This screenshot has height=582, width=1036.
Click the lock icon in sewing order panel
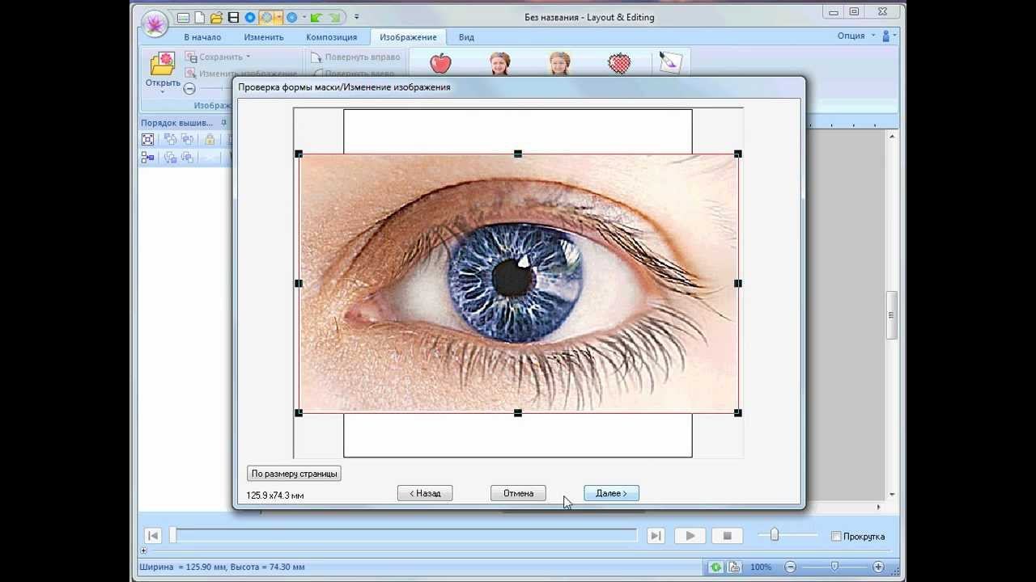(x=210, y=139)
